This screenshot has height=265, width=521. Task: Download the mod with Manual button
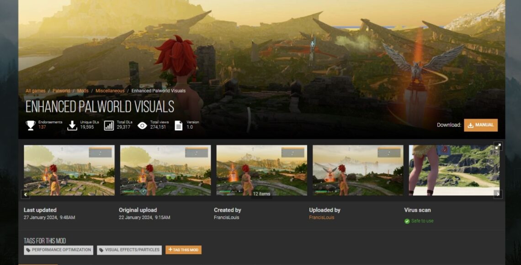pyautogui.click(x=480, y=125)
